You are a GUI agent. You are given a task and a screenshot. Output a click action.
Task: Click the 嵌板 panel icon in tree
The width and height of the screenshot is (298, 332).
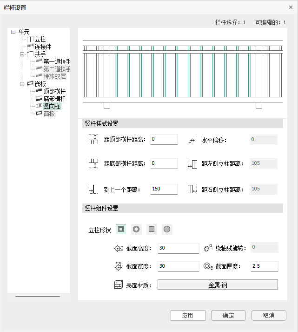pos(30,84)
